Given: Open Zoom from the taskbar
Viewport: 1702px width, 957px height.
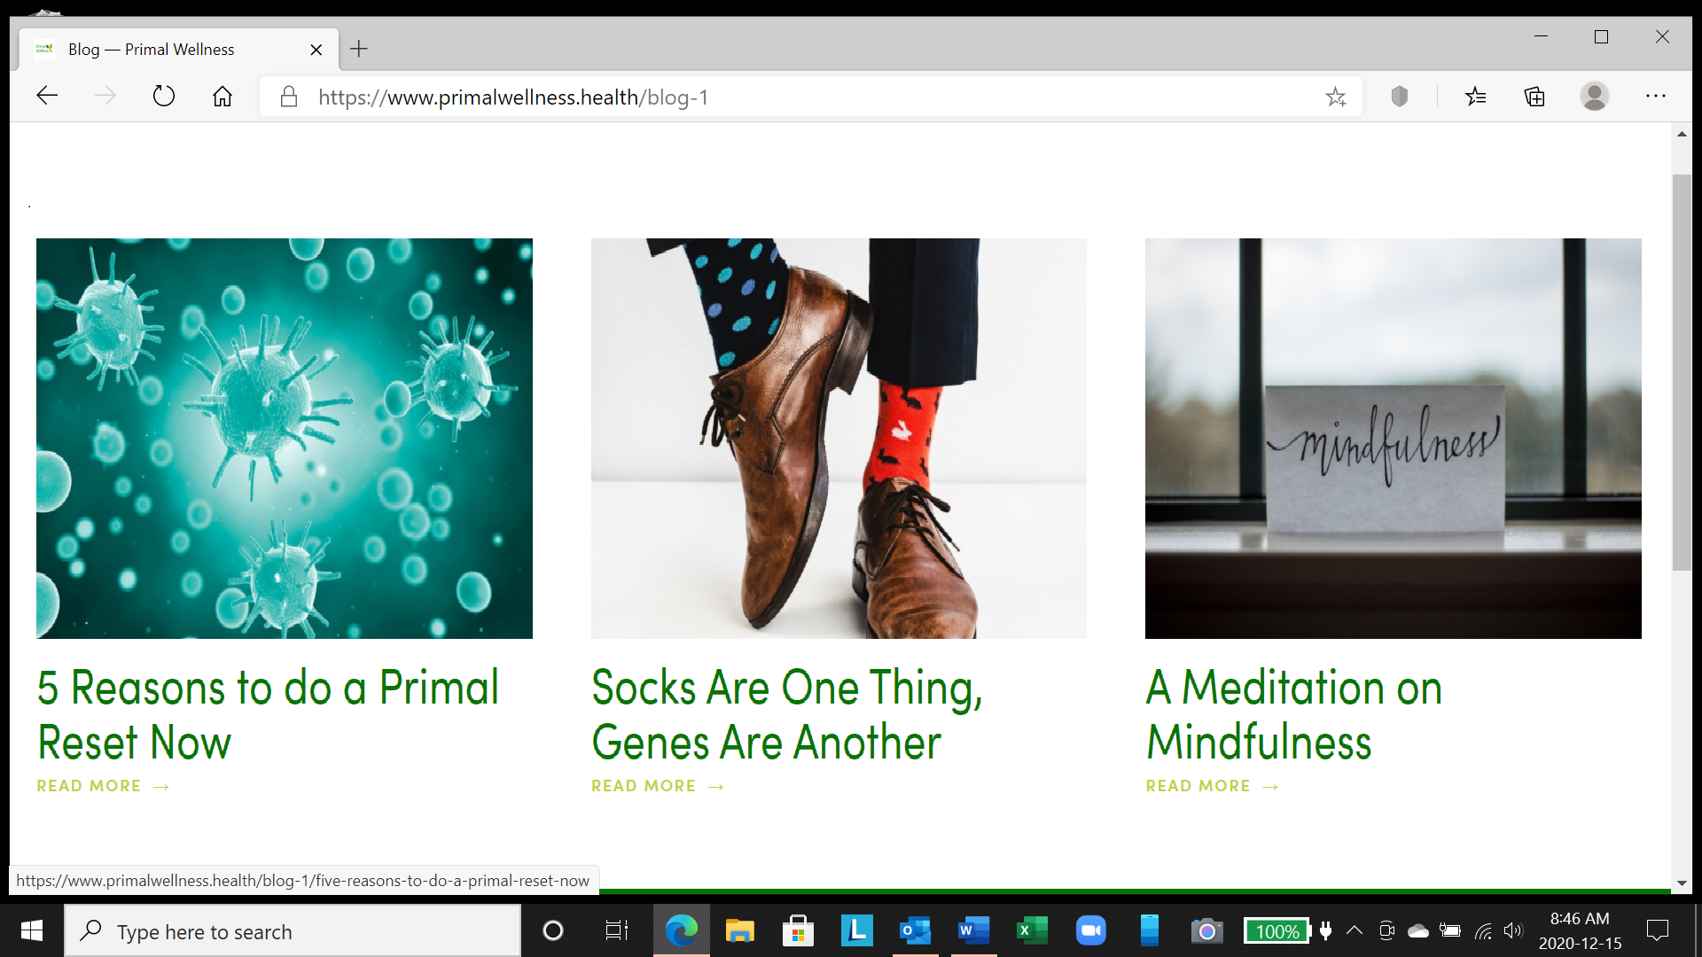Looking at the screenshot, I should 1090,930.
